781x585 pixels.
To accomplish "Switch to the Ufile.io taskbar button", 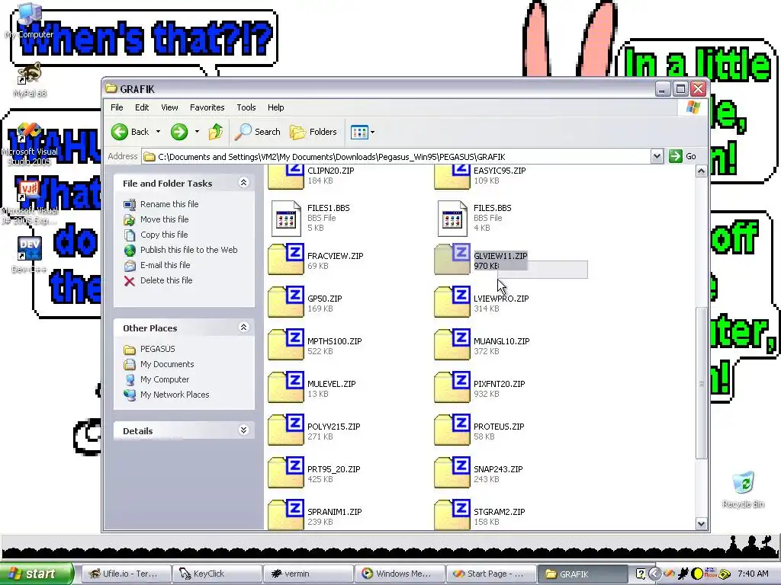I will tap(126, 574).
